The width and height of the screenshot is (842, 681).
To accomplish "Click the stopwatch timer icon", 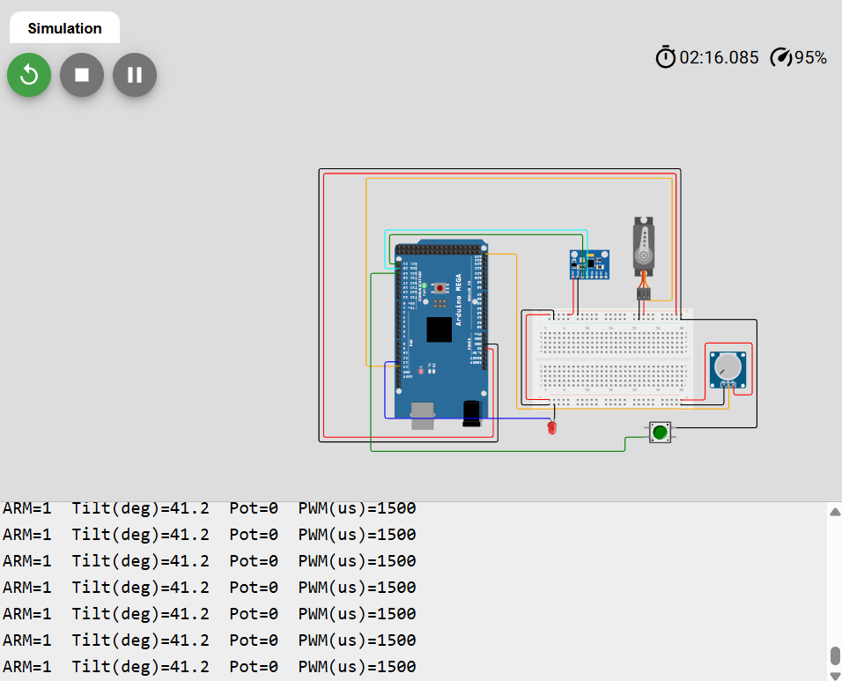I will [666, 57].
